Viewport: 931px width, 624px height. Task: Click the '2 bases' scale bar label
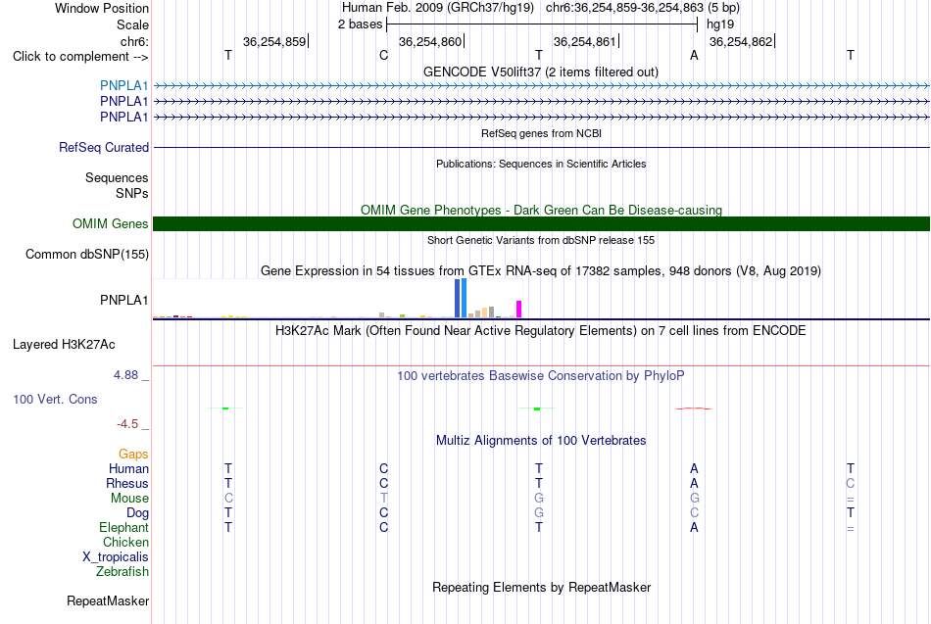coord(360,24)
